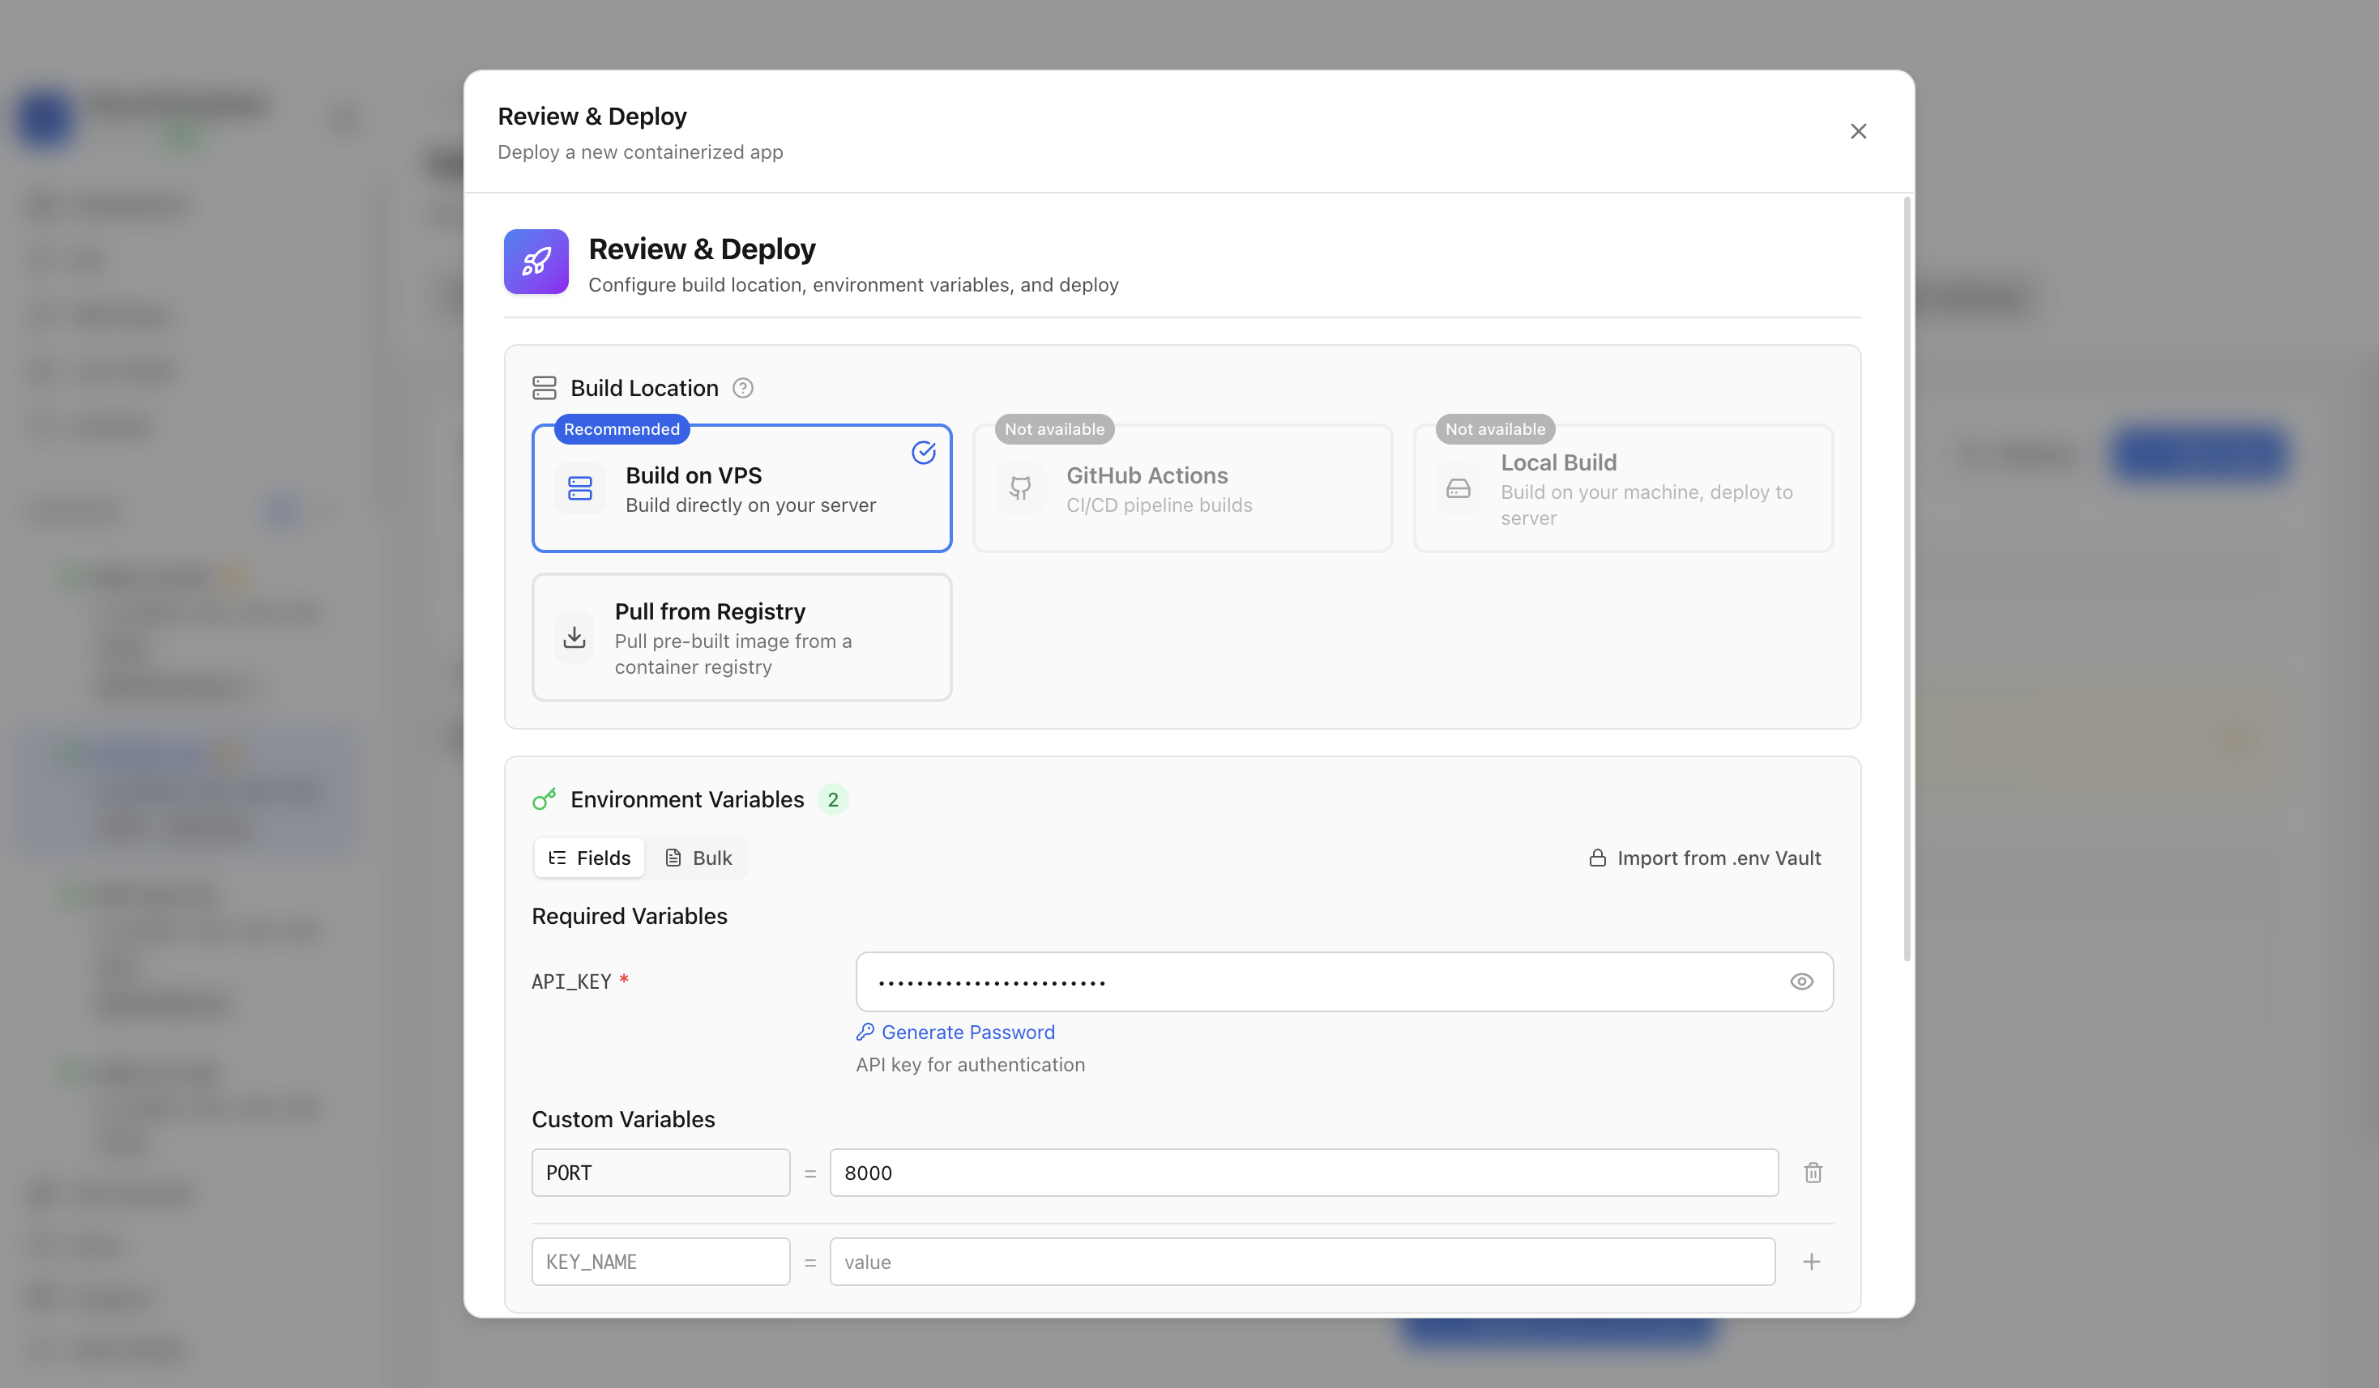Click the checkmark on Build on VPS
The image size is (2379, 1388).
923,453
